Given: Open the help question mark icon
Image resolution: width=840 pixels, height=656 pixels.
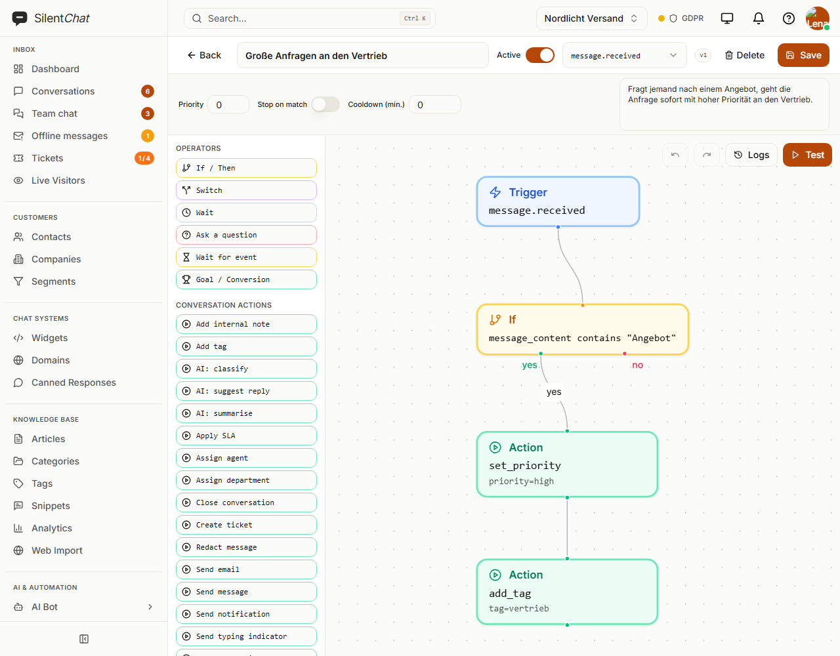Looking at the screenshot, I should (789, 18).
